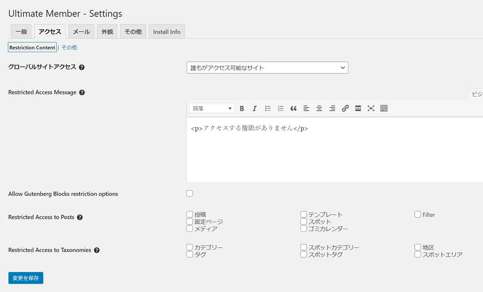Open the その他 sub-section link
The height and width of the screenshot is (292, 483).
(x=69, y=47)
